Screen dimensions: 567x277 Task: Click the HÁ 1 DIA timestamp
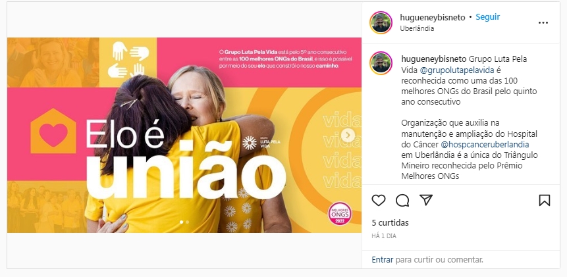384,236
